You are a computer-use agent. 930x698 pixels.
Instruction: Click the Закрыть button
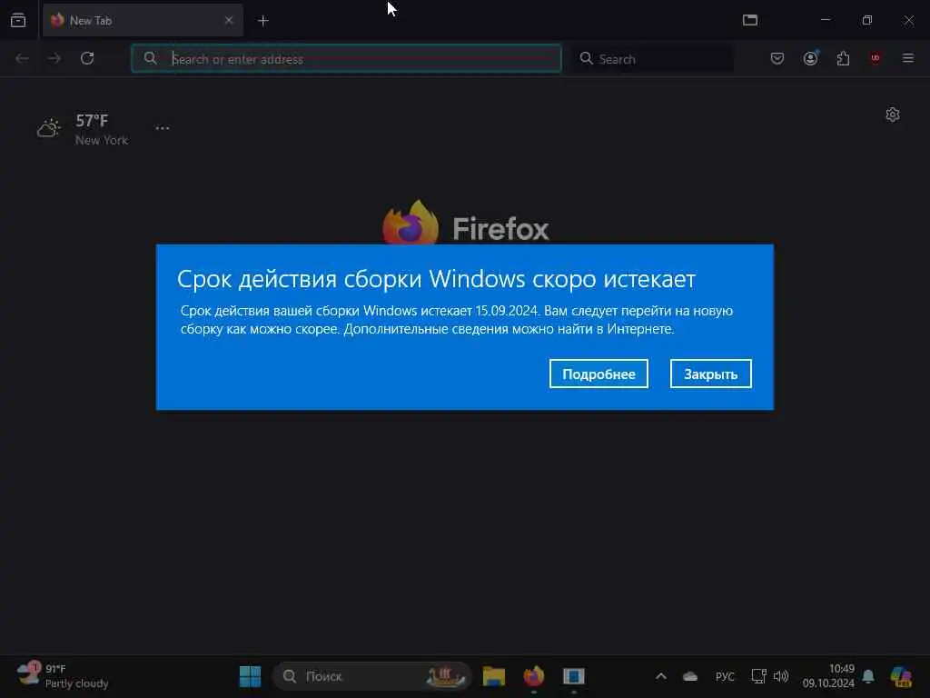tap(710, 374)
